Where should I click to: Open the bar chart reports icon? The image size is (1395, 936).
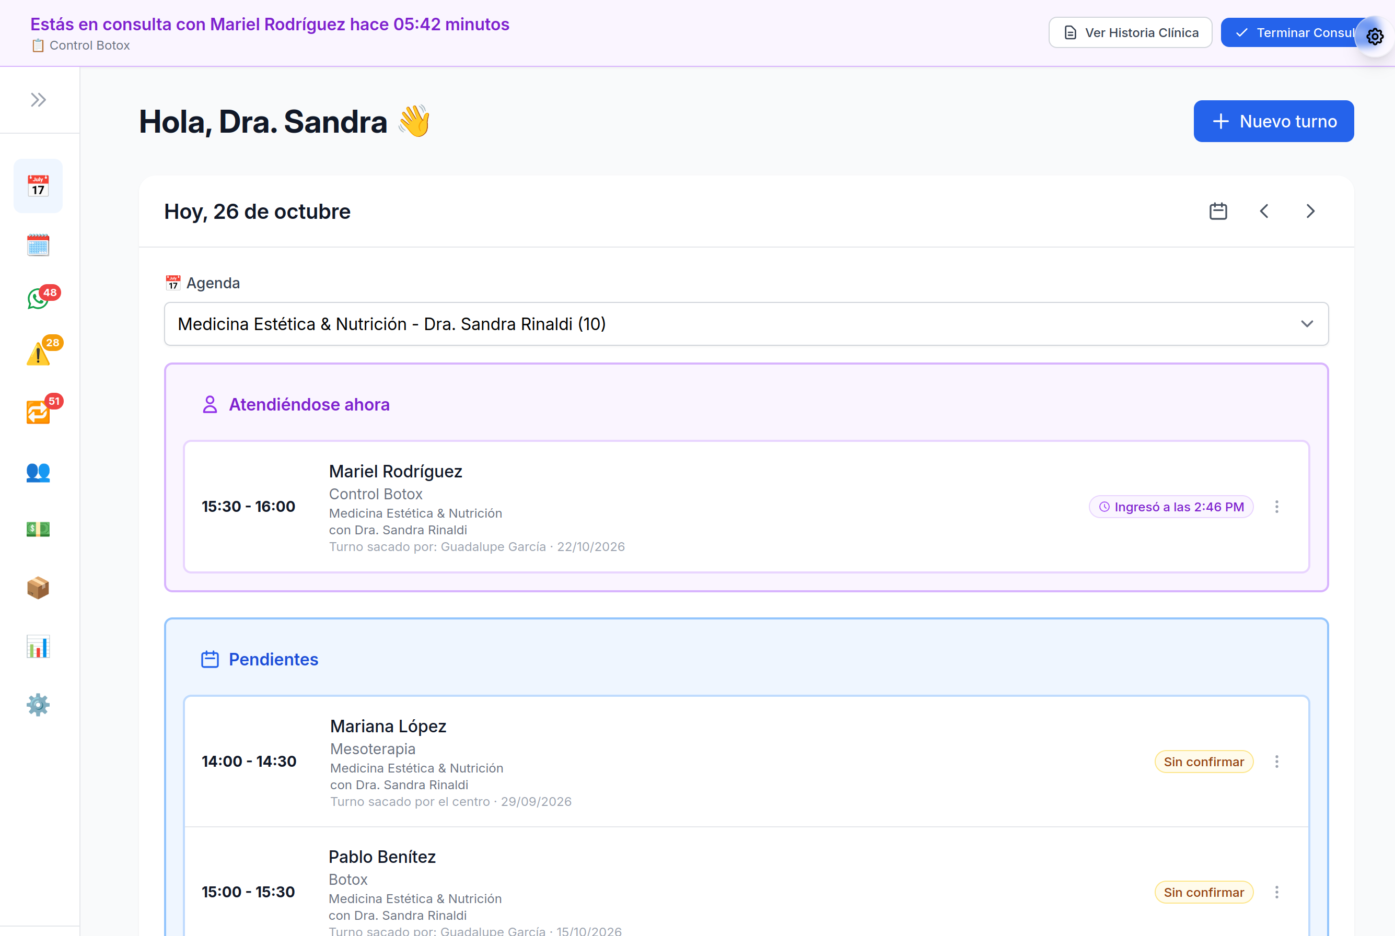38,647
